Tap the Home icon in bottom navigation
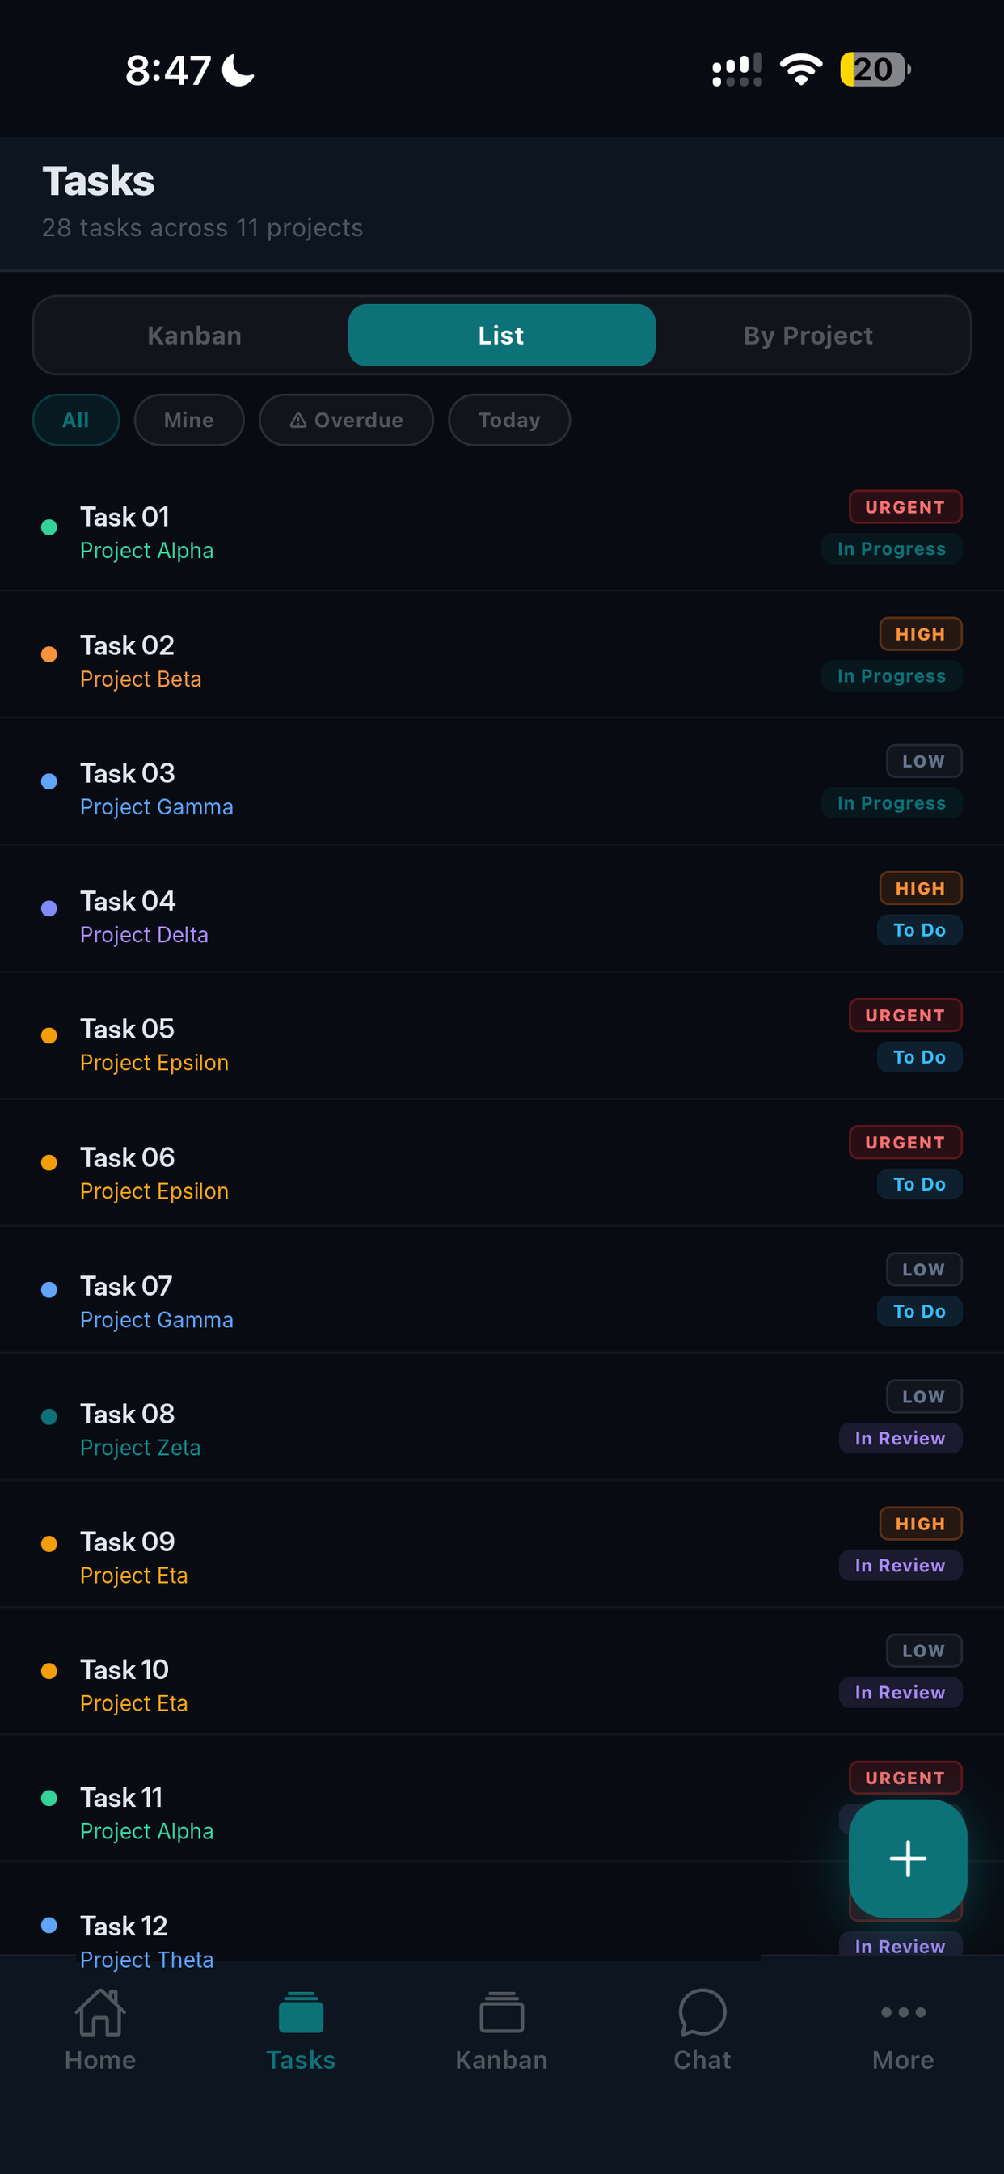The image size is (1004, 2174). pyautogui.click(x=99, y=2012)
